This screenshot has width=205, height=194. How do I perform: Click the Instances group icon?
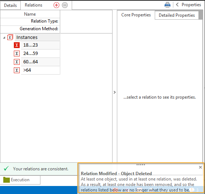(10, 37)
